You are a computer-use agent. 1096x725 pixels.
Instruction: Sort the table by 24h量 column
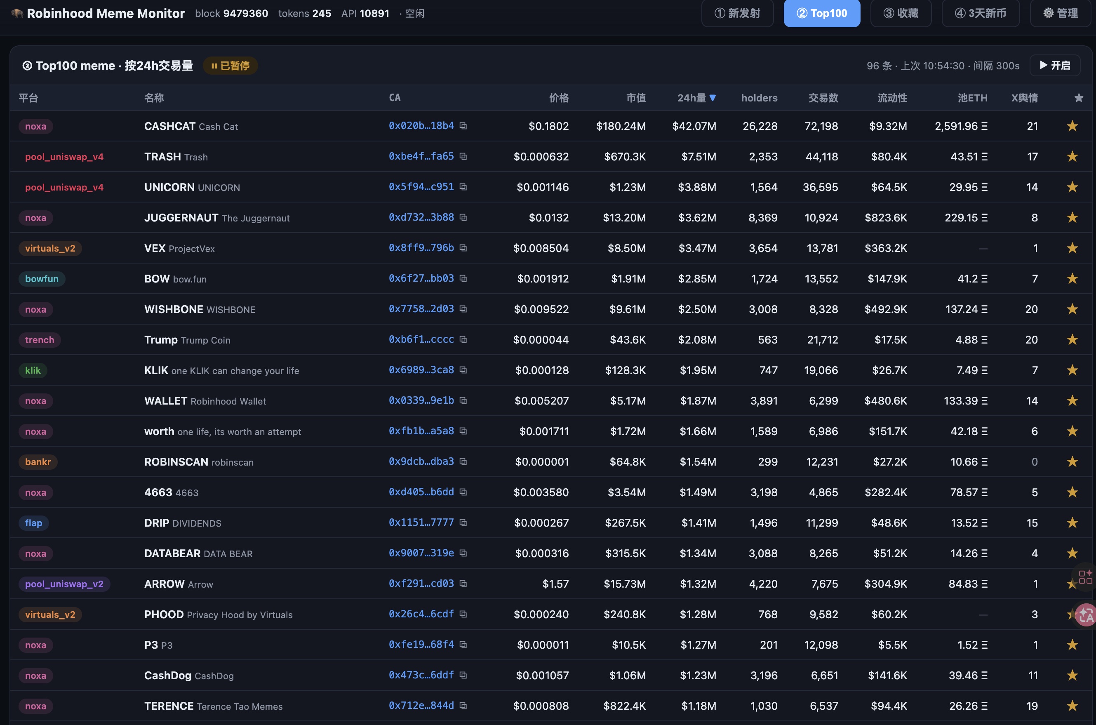tap(696, 98)
